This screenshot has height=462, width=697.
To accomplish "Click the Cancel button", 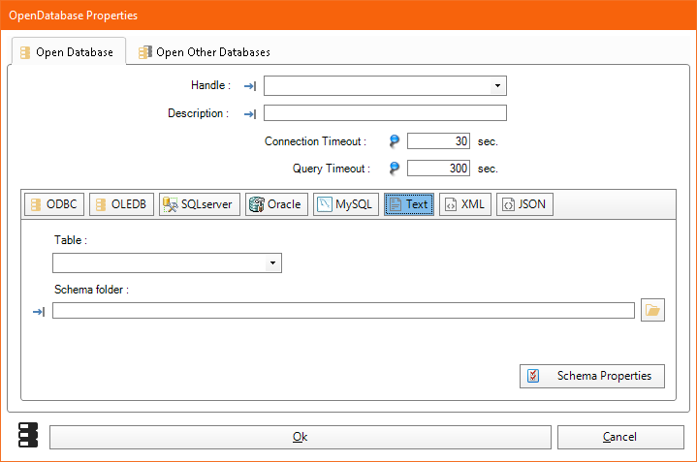I will coord(620,437).
